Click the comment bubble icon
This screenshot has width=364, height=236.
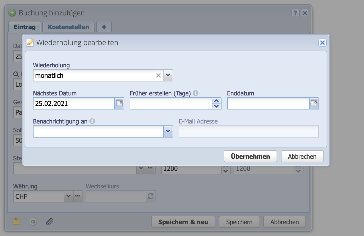click(x=33, y=222)
